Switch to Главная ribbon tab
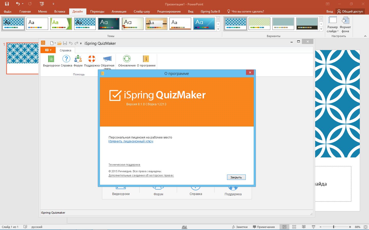This screenshot has height=230, width=369. (x=25, y=11)
